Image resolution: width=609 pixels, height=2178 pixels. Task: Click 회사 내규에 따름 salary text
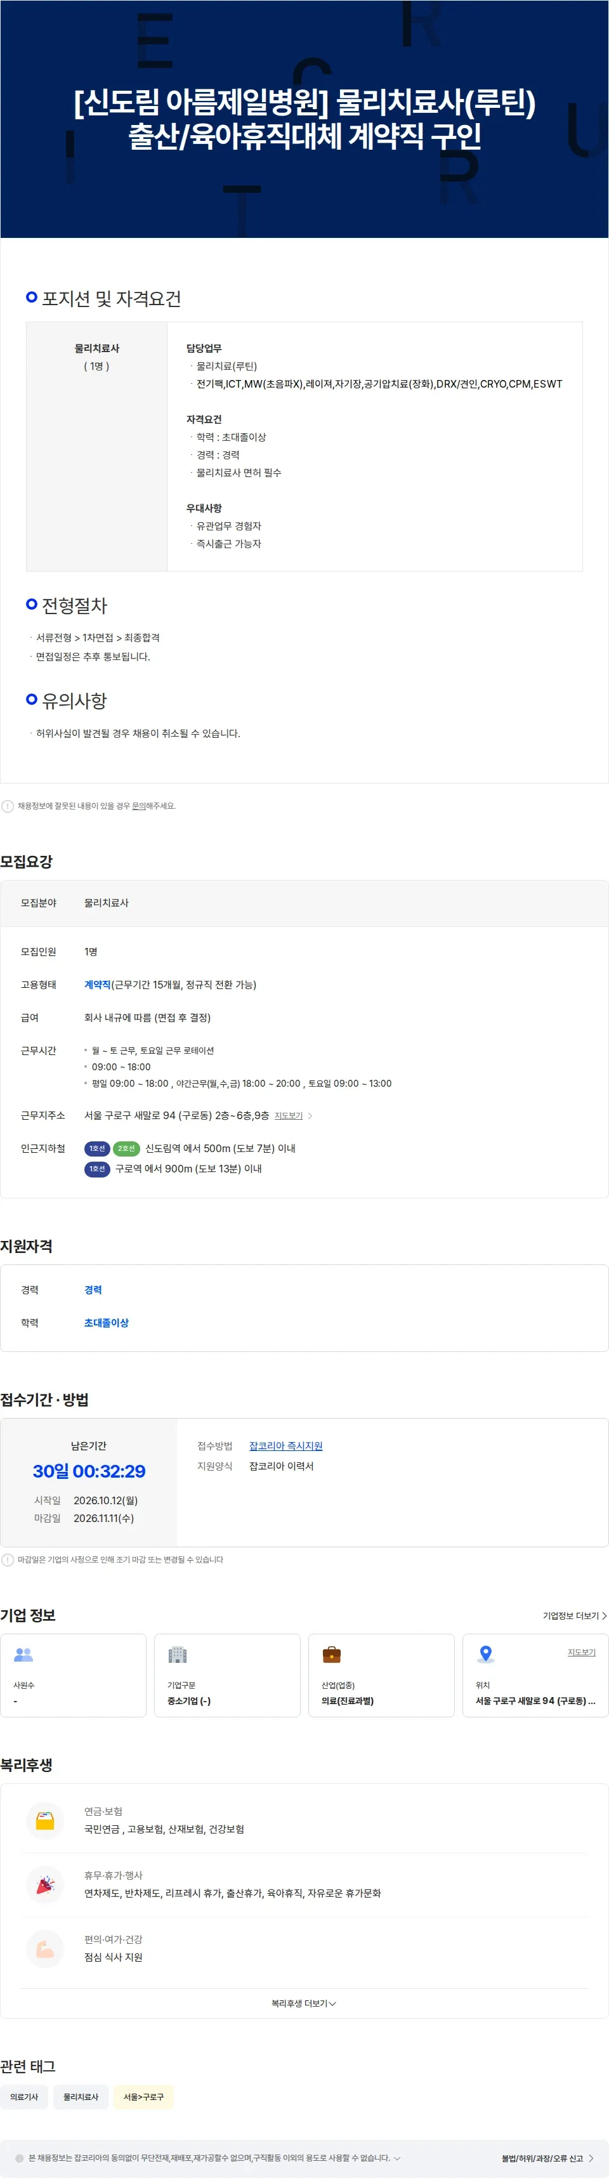[147, 1017]
